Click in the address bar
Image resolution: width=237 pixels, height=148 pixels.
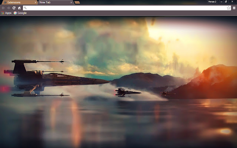click(127, 8)
